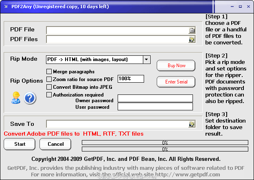This screenshot has height=180, width=254.
Task: Toggle Zoom ratio for source PDF
Action: [x=49, y=79]
